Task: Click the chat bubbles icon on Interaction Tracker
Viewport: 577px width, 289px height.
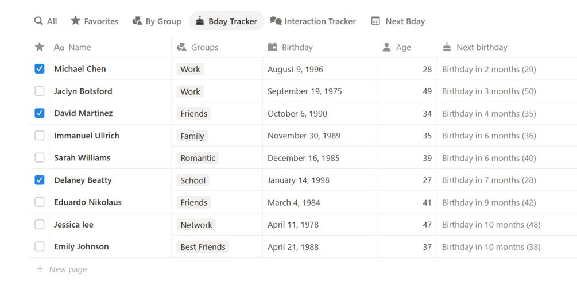Action: click(x=276, y=21)
